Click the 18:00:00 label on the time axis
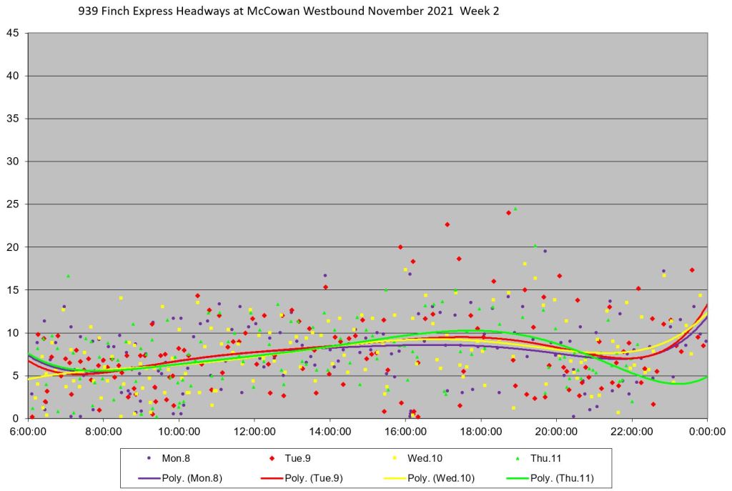The height and width of the screenshot is (491, 732). pos(481,432)
